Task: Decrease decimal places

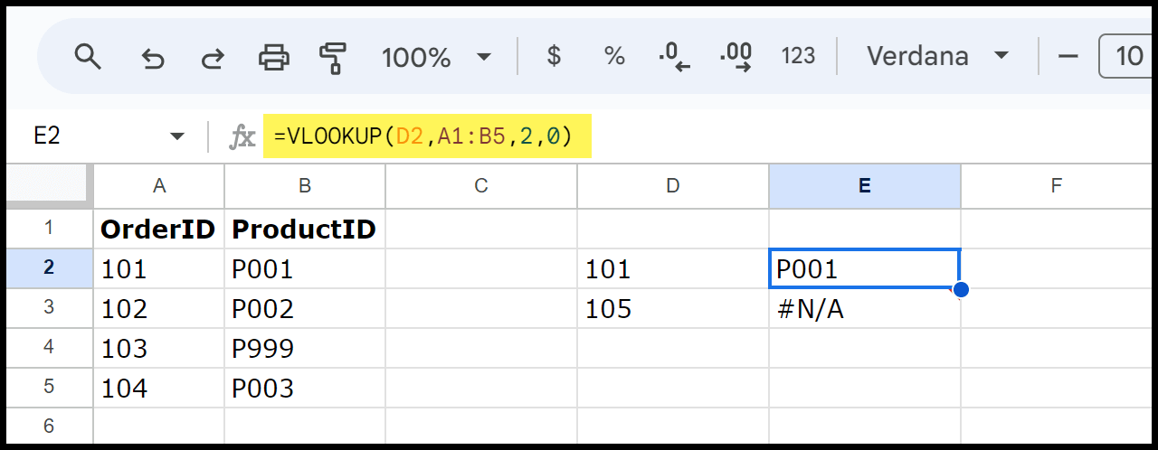Action: tap(674, 57)
